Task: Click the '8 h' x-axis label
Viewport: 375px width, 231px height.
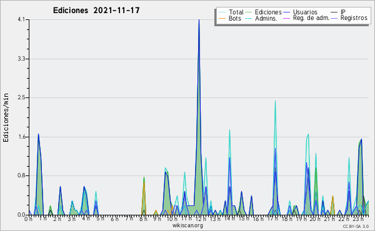Action: [x=143, y=219]
